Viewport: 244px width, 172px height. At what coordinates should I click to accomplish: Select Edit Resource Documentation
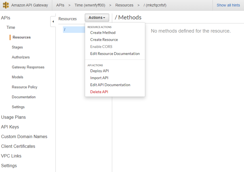point(115,54)
